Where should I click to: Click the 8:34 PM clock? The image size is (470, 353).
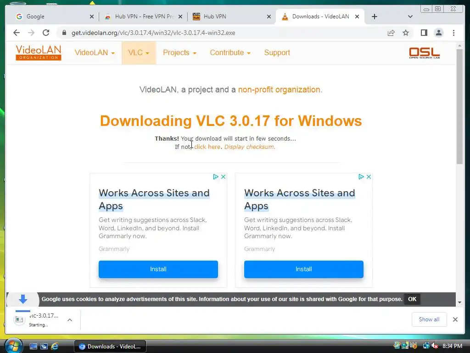pyautogui.click(x=452, y=346)
